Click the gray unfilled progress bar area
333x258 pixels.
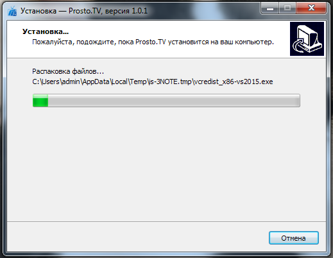[x=174, y=100]
